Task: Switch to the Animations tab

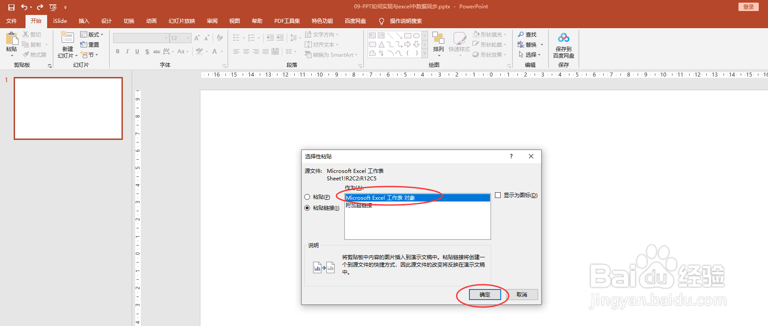Action: tap(151, 21)
